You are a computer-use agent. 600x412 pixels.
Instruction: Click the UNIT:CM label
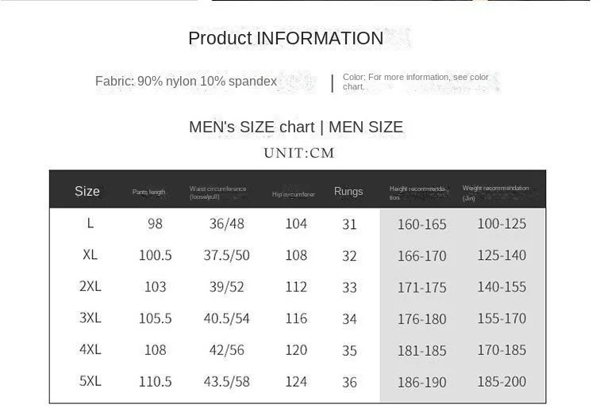(299, 153)
